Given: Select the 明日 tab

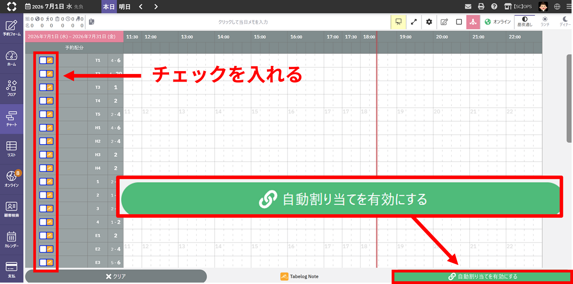Looking at the screenshot, I should tap(124, 7).
